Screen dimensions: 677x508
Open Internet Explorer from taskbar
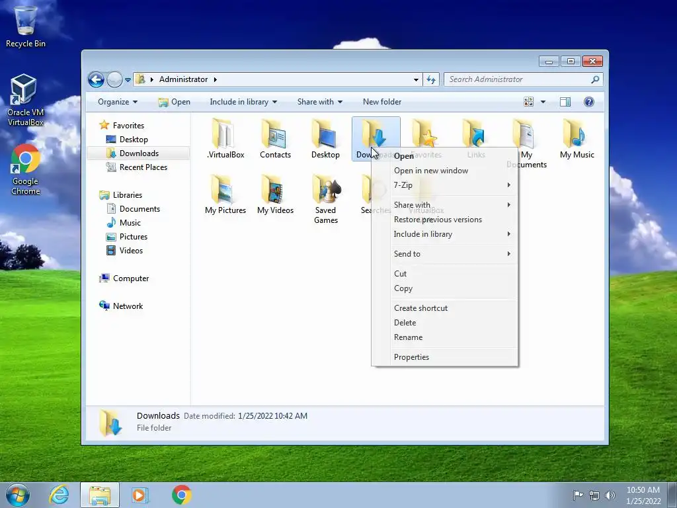click(x=59, y=495)
